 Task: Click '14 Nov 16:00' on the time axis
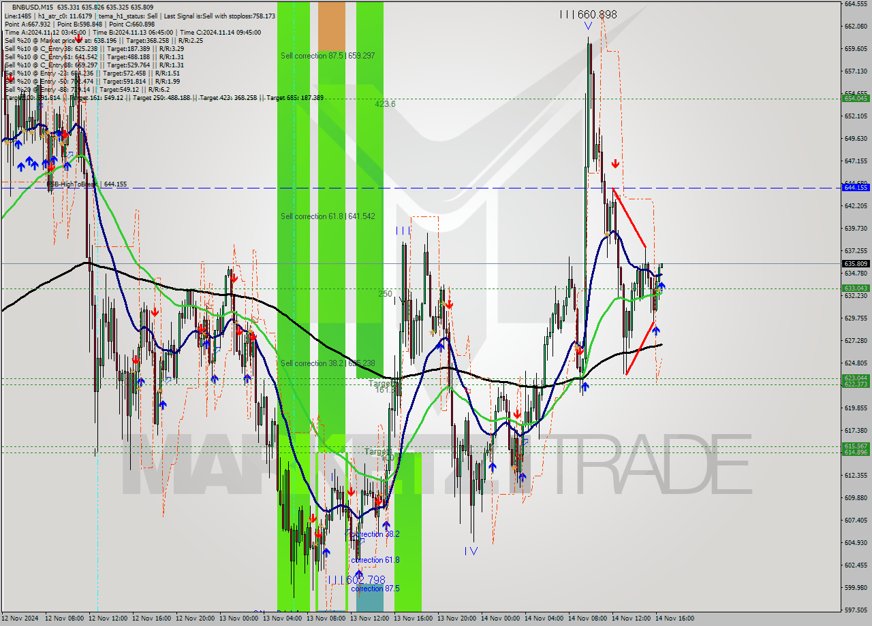[x=674, y=619]
